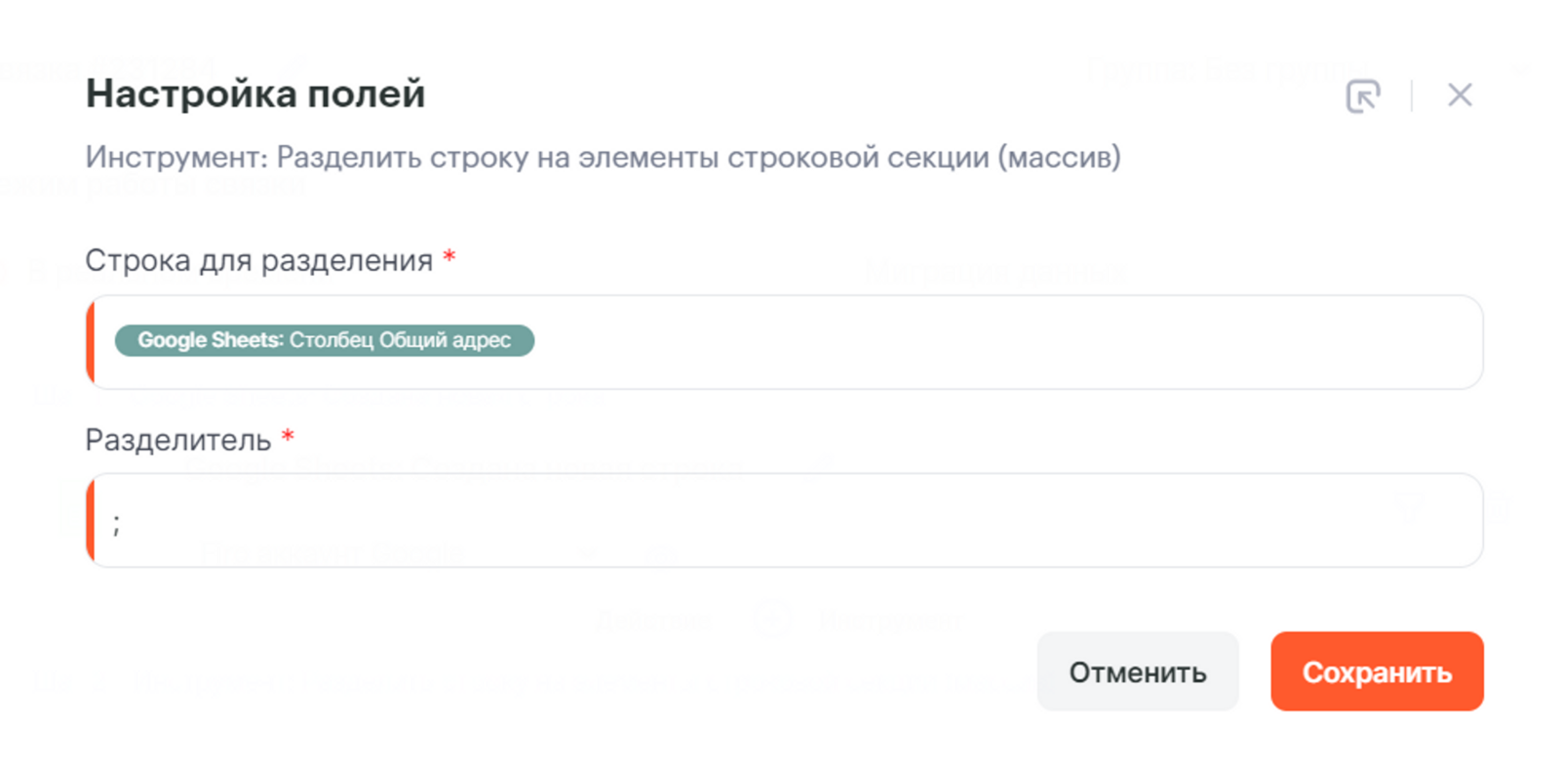Click the "Настройка полей" dialog title
The image size is (1560, 766).
(255, 94)
